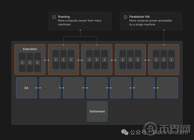
Task: Select the execution block linked to Parallelized VM note
Action: tap(164, 59)
